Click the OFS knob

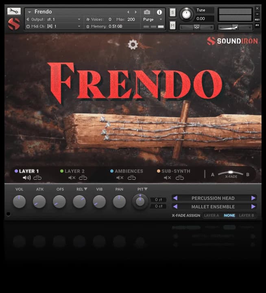59,201
